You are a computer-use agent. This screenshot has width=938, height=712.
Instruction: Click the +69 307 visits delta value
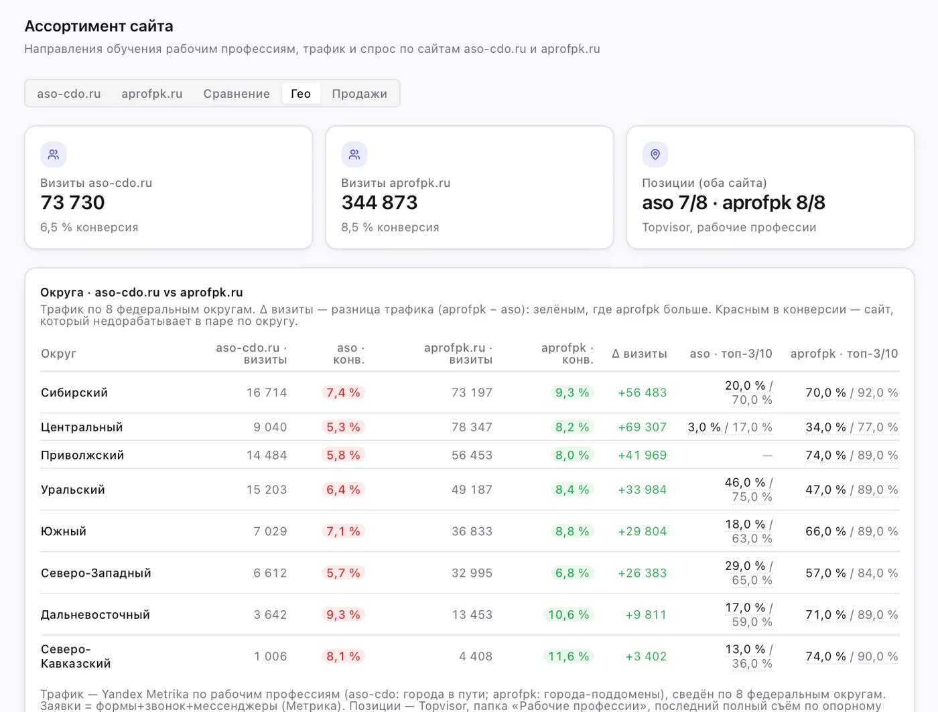coord(643,427)
